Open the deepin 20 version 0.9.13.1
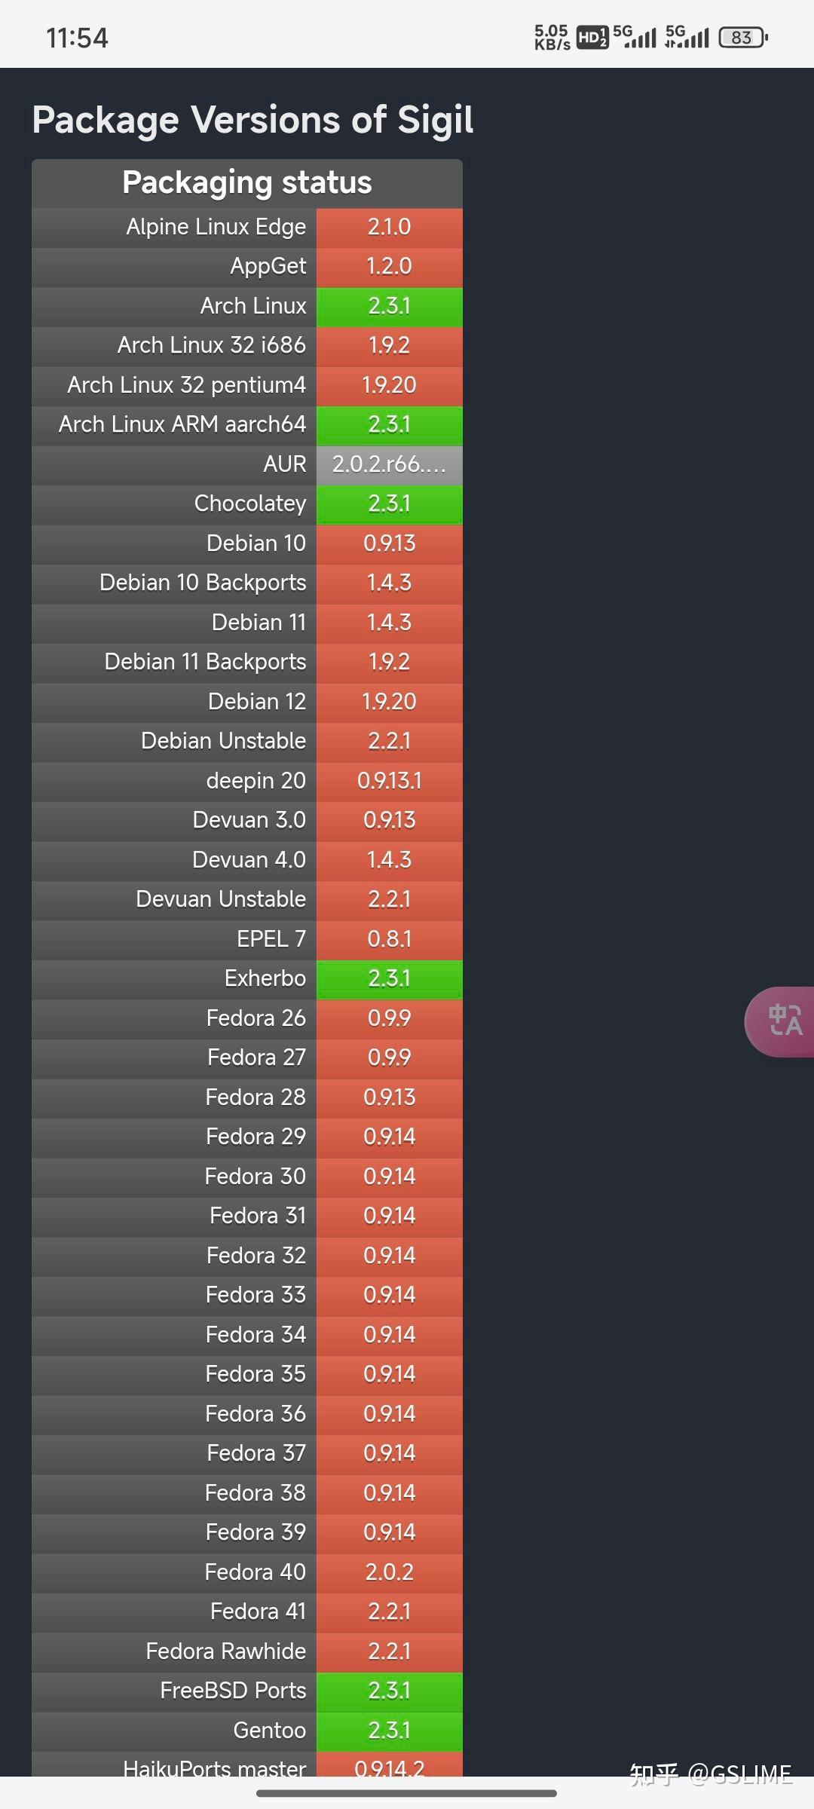 coord(390,781)
